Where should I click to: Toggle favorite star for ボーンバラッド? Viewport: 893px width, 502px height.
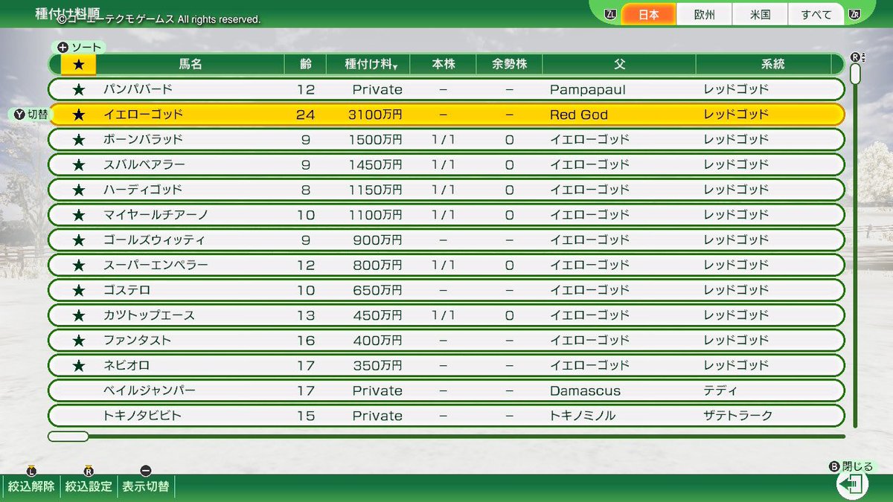click(x=78, y=140)
